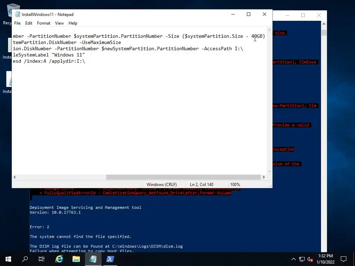Screen dimensions: 355x266
Task: Maximize the PowerShell window behind Notepad
Action: tap(303, 15)
